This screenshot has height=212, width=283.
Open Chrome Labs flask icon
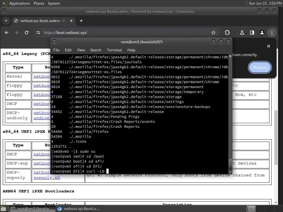(242, 33)
